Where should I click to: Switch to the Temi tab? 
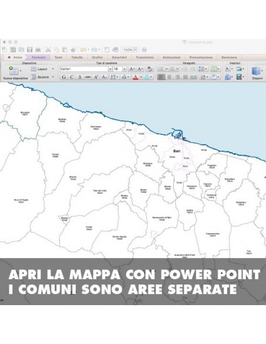tap(58, 57)
